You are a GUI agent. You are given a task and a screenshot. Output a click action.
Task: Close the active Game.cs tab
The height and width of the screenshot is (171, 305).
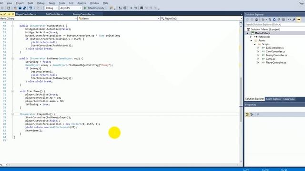pos(13,14)
